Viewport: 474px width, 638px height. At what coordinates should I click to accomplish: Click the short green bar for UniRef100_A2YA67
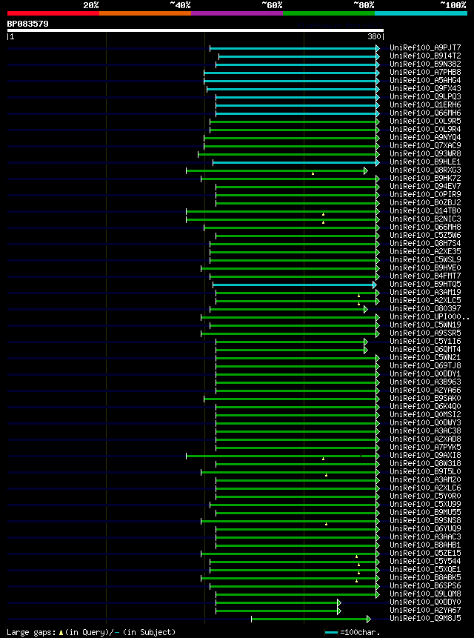(x=278, y=611)
